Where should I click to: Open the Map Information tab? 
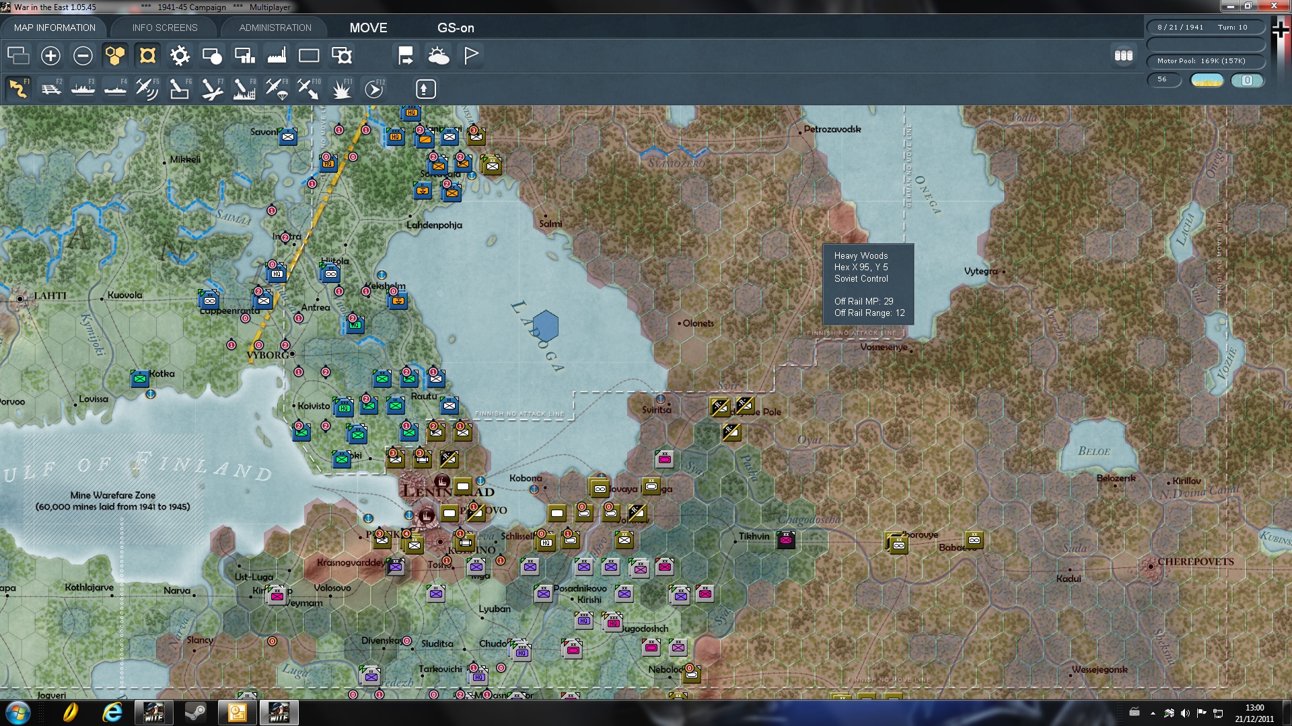tap(55, 28)
